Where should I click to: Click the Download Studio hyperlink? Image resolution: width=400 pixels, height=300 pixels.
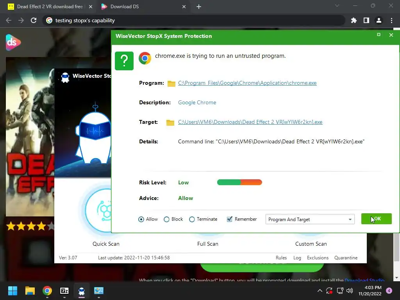[364, 280]
